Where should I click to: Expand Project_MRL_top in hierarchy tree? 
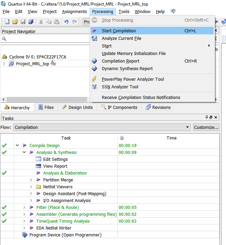coord(4,64)
